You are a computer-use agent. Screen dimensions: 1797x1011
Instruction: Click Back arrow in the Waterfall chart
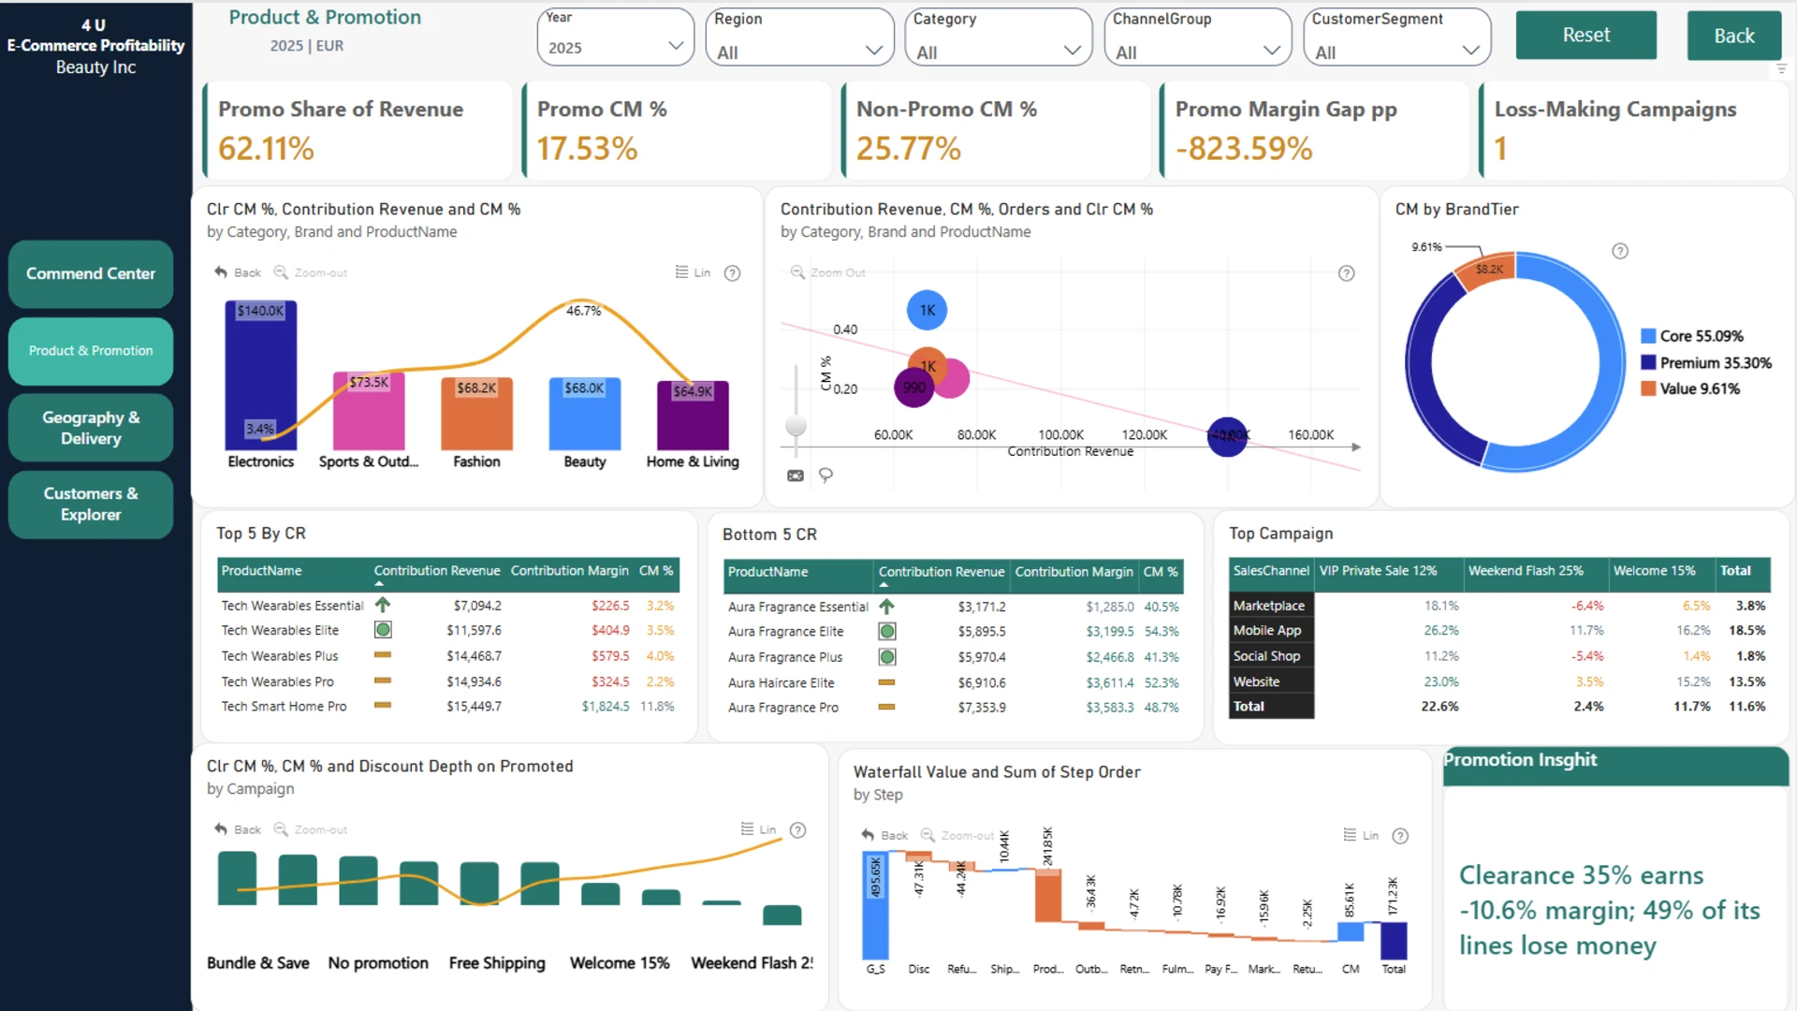click(868, 835)
